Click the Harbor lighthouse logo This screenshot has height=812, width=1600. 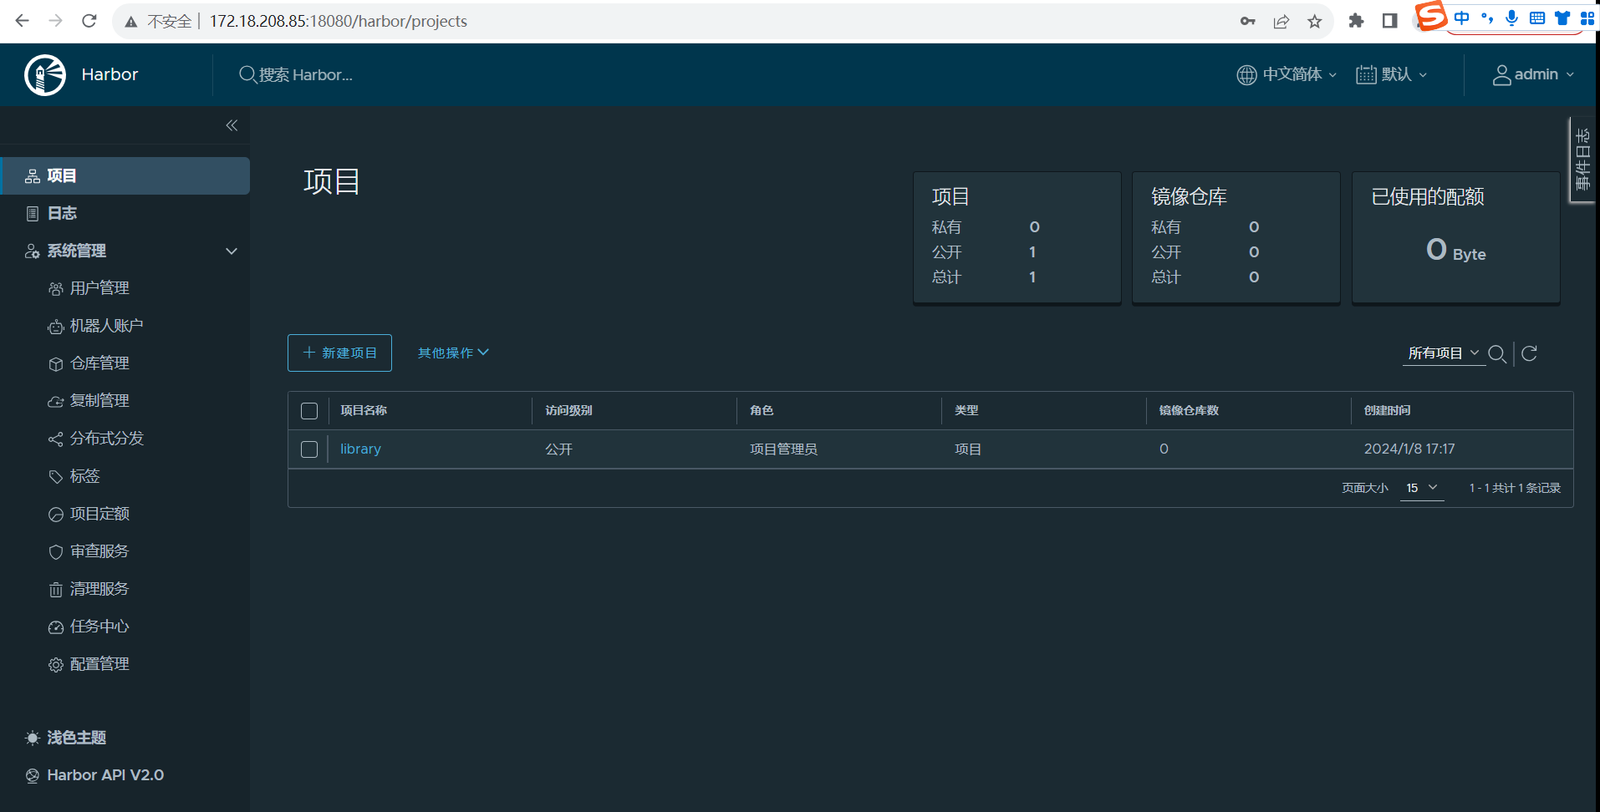tap(45, 75)
